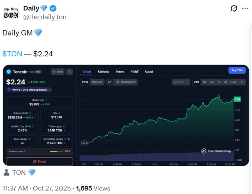Switch chart to Mkt Cap view
Image resolution: width=252 pixels, height=194 pixels.
(97, 82)
